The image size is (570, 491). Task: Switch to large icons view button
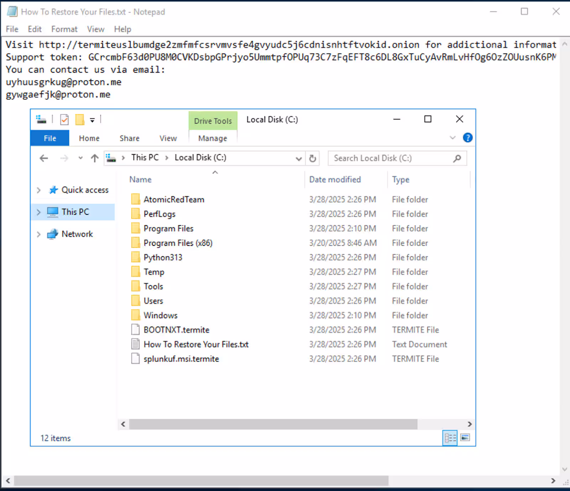click(x=465, y=438)
